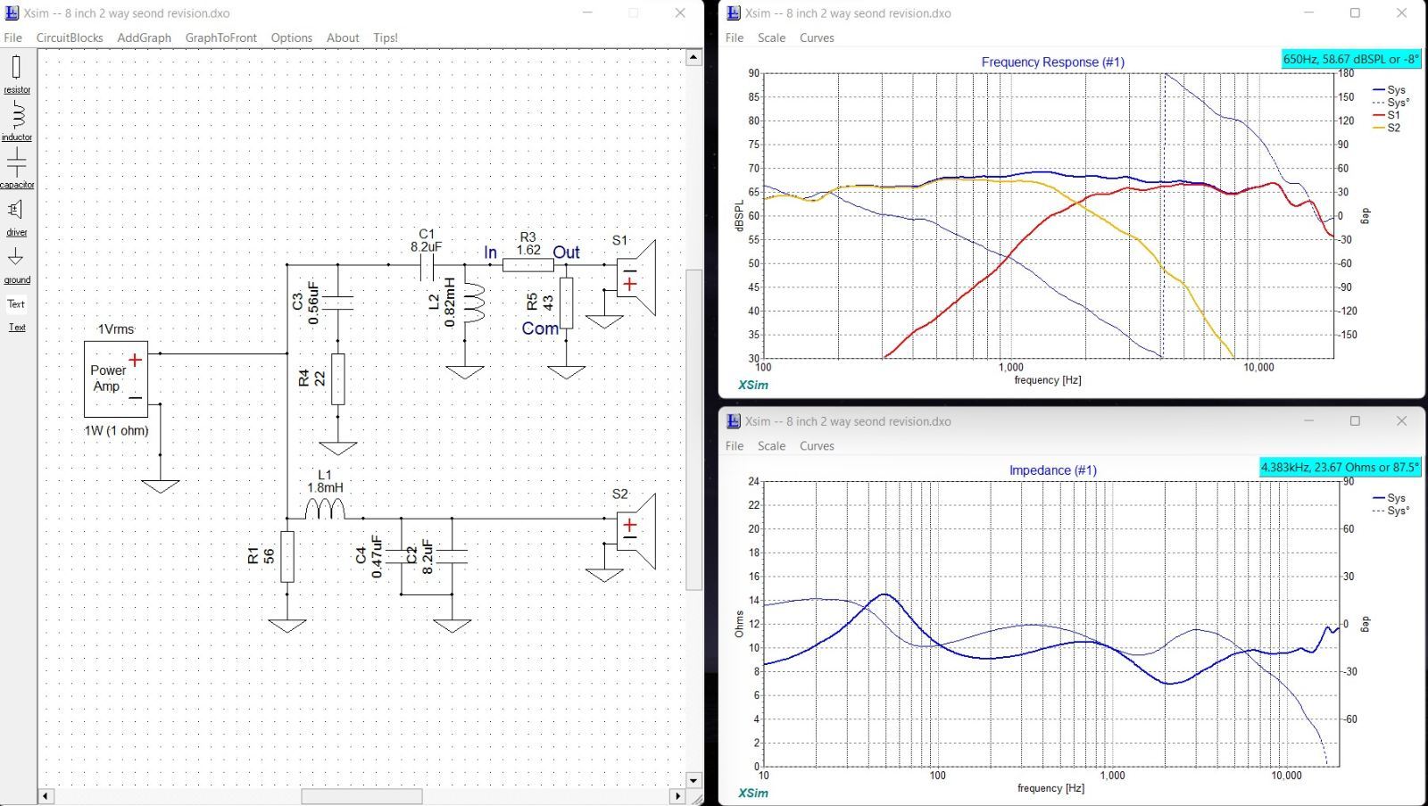Open Curves menu in Frequency Response window

click(817, 37)
